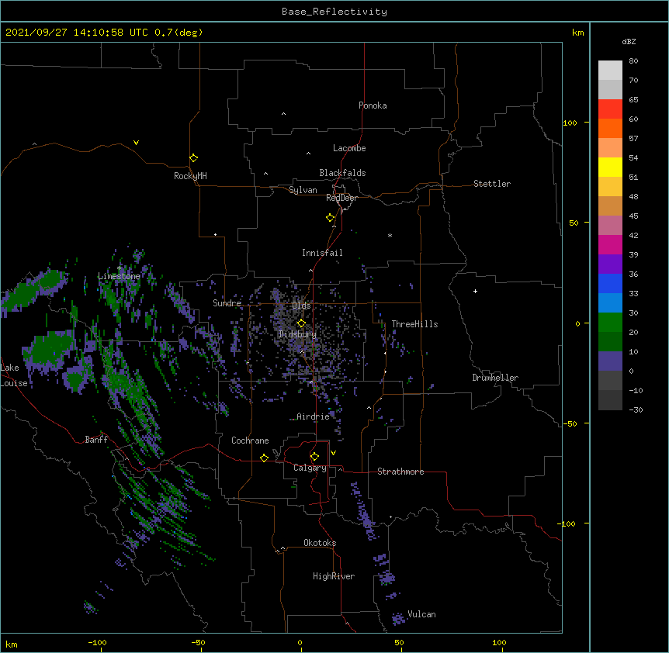Click the ThreeHills town label
The height and width of the screenshot is (653, 669).
[x=414, y=324]
